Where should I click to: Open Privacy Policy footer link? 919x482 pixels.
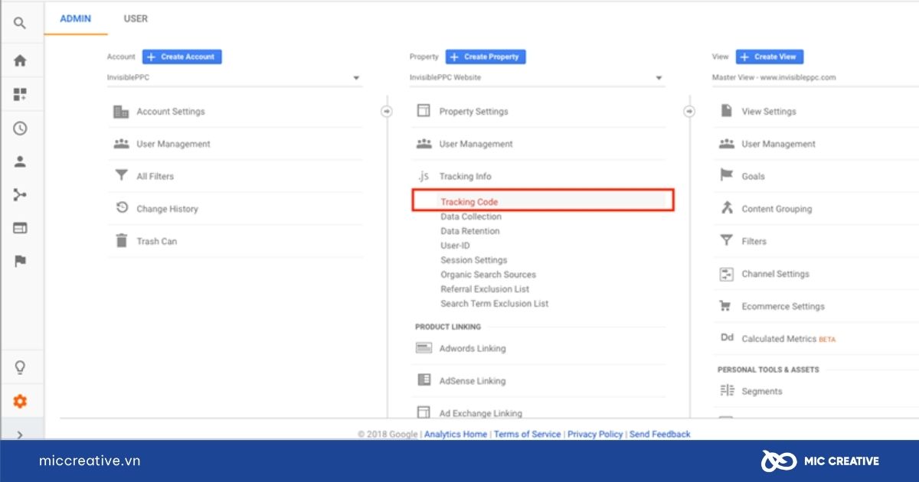(x=595, y=434)
